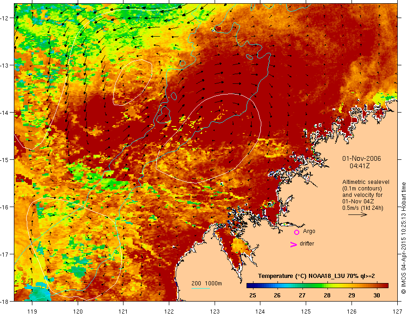Image resolution: width=407 pixels, height=315 pixels.
Task: Click latitude axis label -14
Action: [5, 113]
